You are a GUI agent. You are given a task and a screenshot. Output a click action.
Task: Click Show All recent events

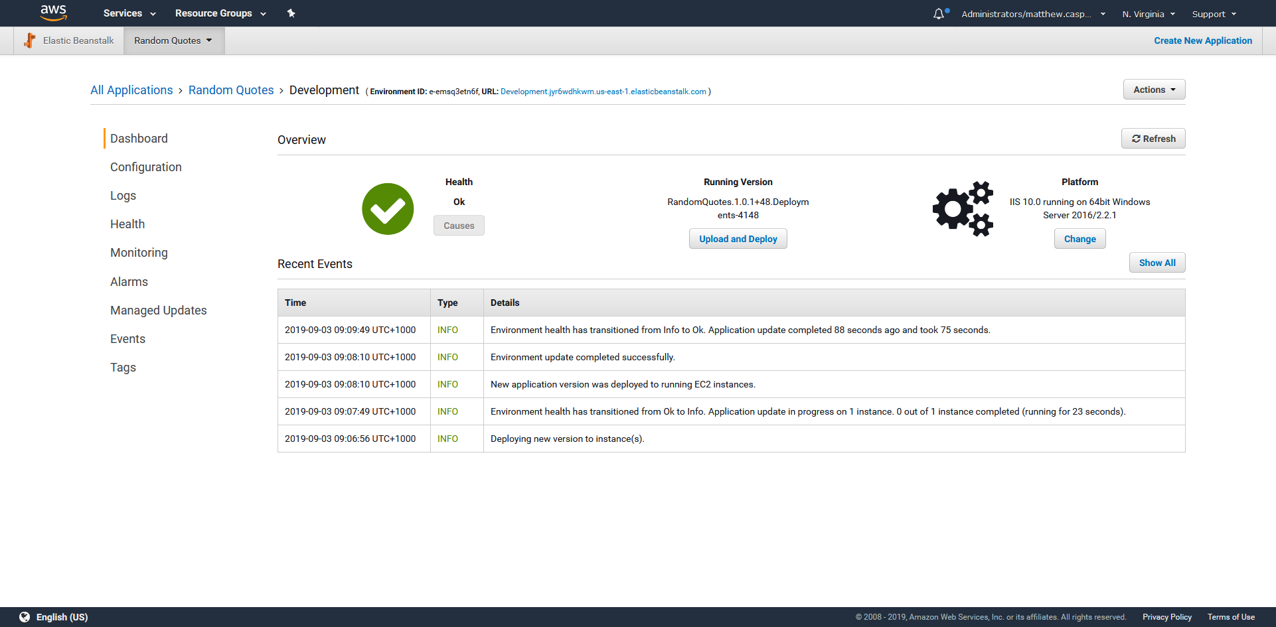[x=1156, y=263]
